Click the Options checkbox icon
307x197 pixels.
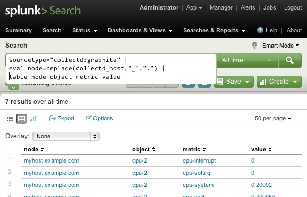[89, 118]
